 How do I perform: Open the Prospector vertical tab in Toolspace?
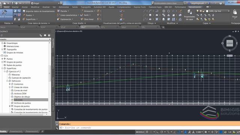click(x=53, y=43)
